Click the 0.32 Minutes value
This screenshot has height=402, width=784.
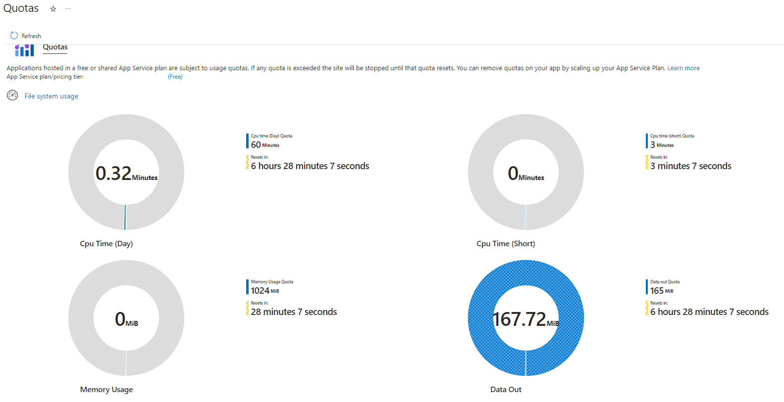[126, 174]
